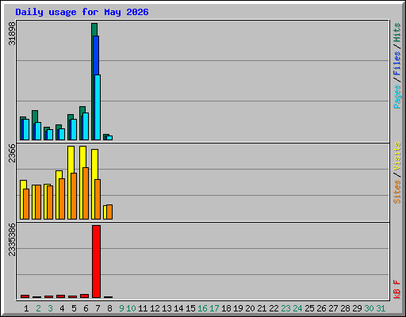Click the 2335386 kilobytes axis value
406x317 pixels.
click(x=12, y=240)
